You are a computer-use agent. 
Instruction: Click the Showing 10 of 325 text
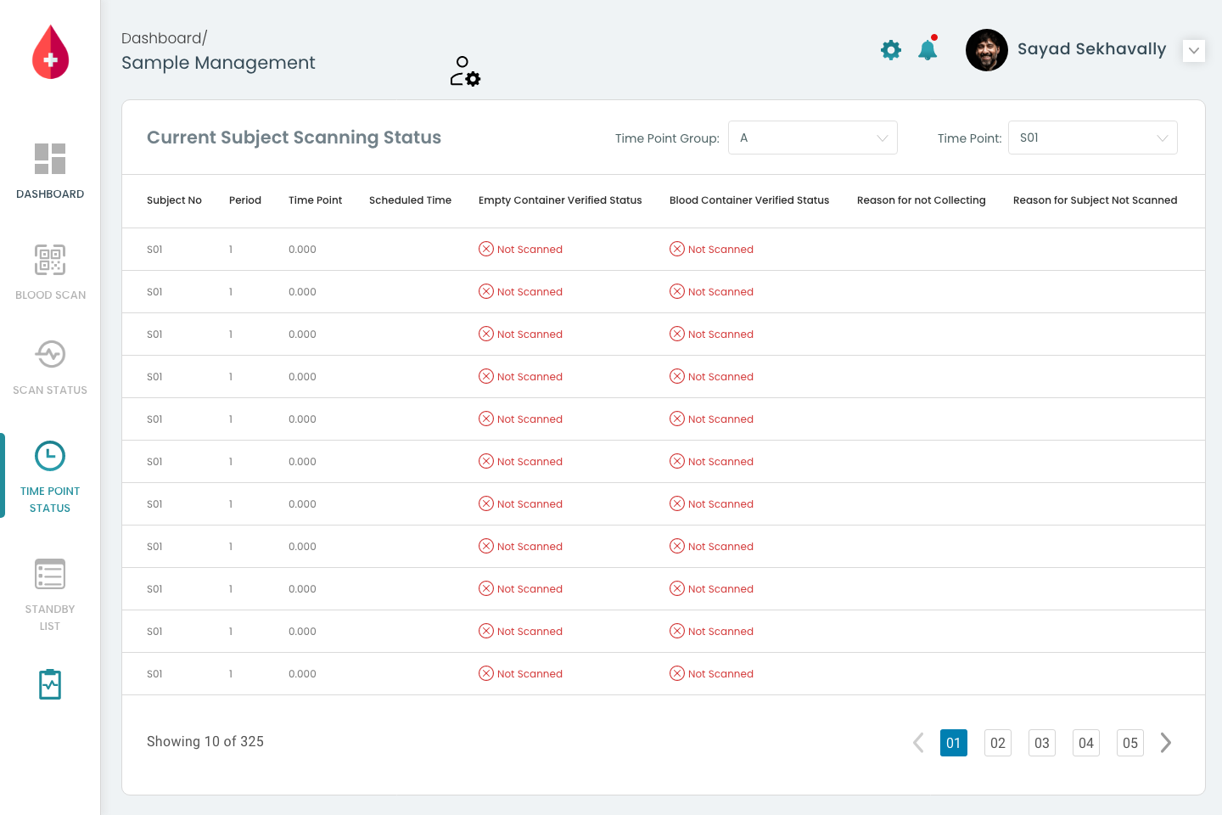205,742
